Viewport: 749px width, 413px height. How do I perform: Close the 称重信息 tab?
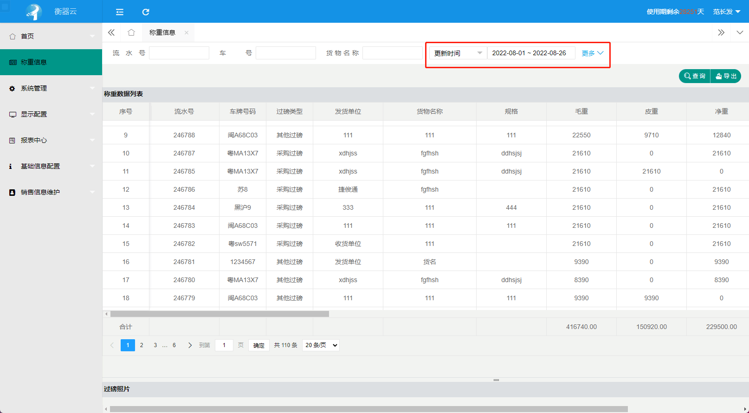(187, 32)
